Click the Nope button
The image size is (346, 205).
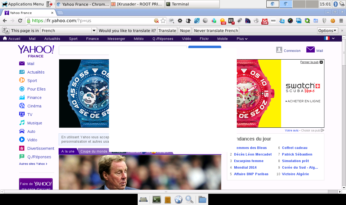point(185,31)
